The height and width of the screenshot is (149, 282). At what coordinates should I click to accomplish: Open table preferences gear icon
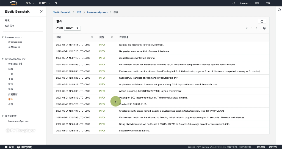coord(264,28)
